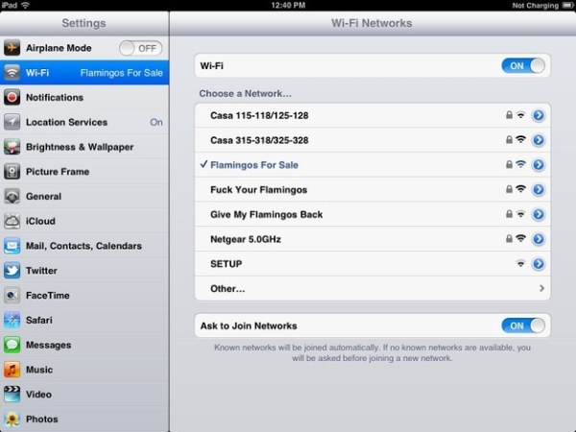Screen dimensions: 576x432
Task: Tap the Wi-Fi signal icon in status bar
Action: point(26,5)
